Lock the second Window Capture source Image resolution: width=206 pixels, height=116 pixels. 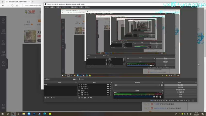(x=110, y=87)
